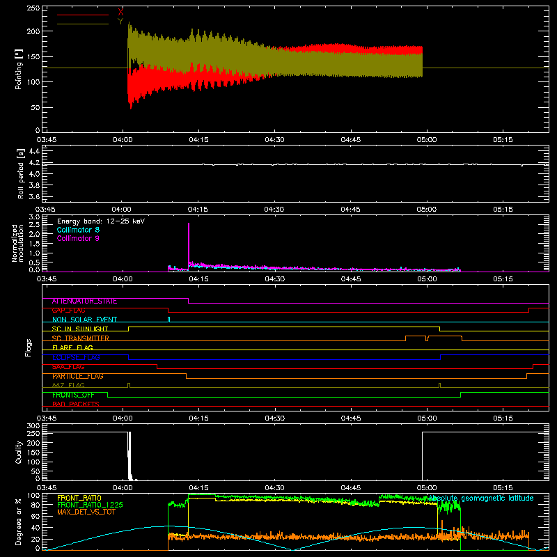Click the white quality drop spike near 04:00
The image size is (557, 557).
[x=130, y=456]
